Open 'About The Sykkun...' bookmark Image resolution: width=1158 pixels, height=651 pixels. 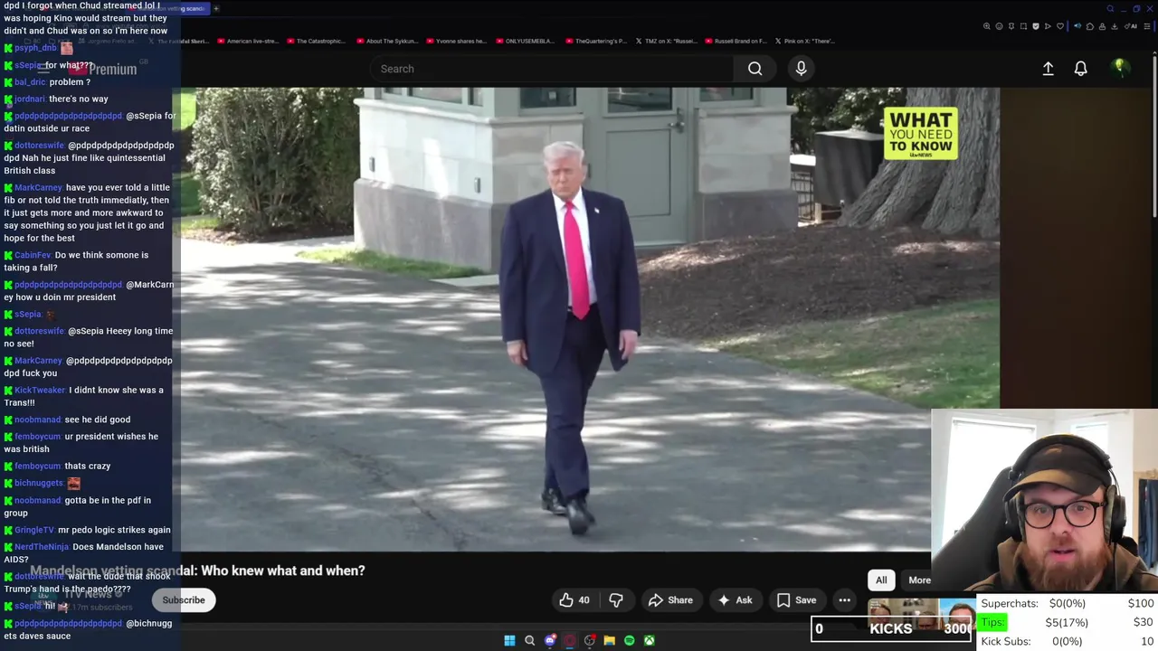coord(386,41)
